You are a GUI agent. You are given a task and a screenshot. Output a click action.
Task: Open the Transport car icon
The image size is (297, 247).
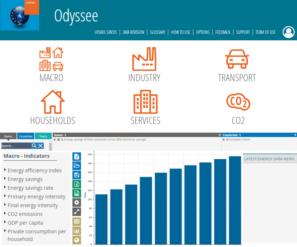click(x=237, y=59)
